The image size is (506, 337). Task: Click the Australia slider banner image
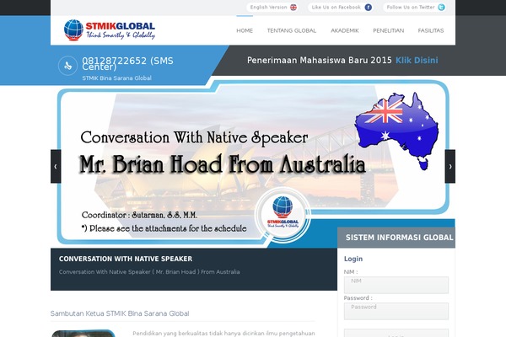click(253, 163)
